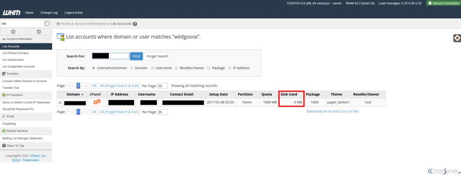Sort table by Domain column
This screenshot has width=461, height=175.
coord(75,94)
